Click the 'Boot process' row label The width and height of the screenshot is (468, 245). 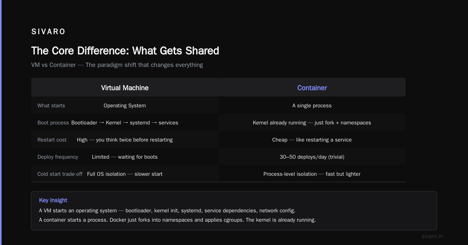click(53, 123)
